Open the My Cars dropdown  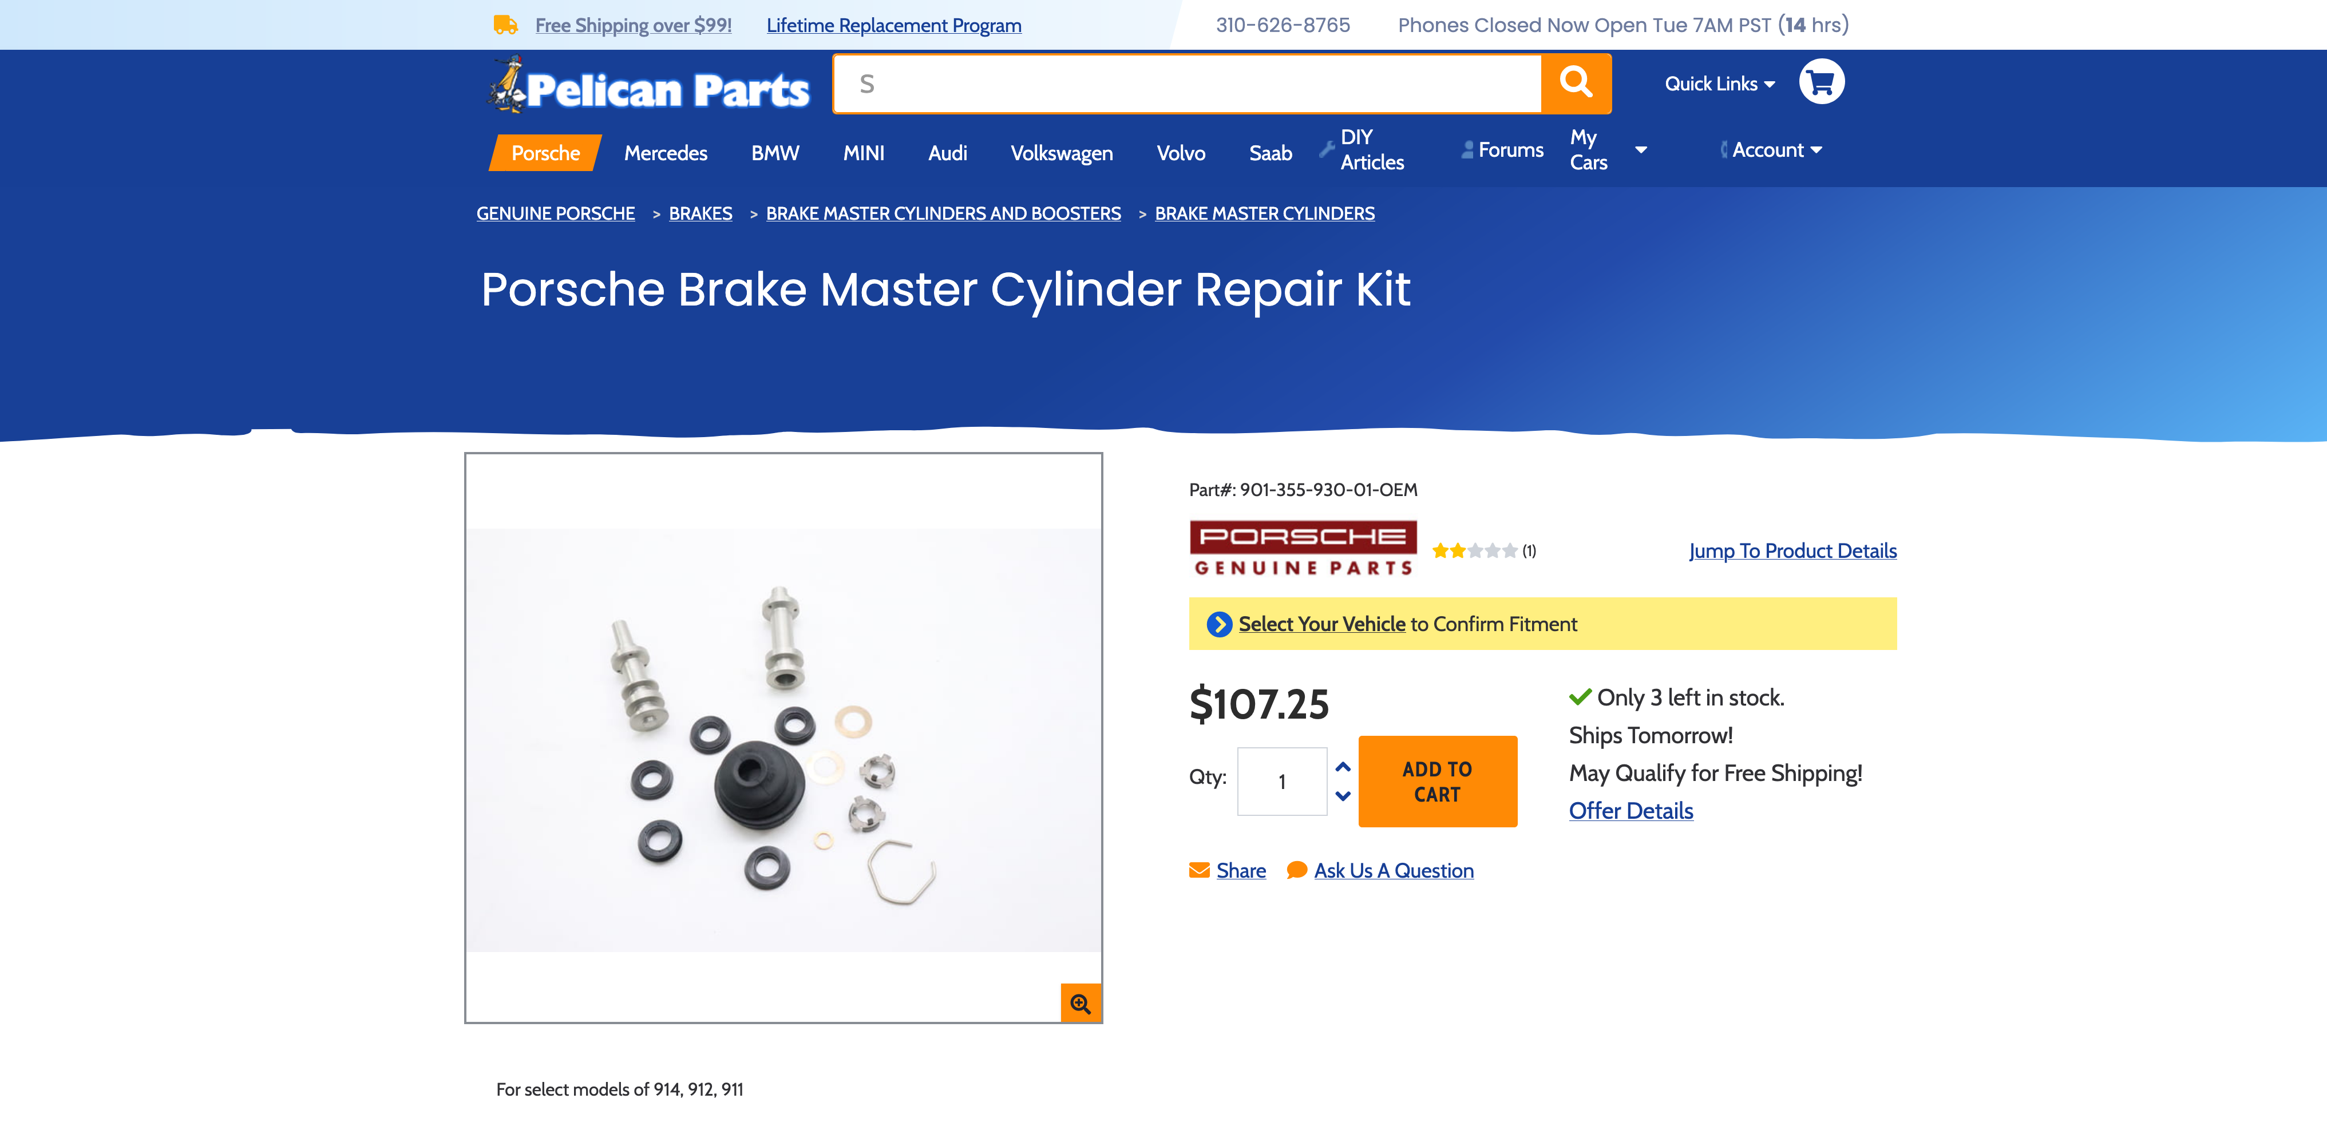1608,150
